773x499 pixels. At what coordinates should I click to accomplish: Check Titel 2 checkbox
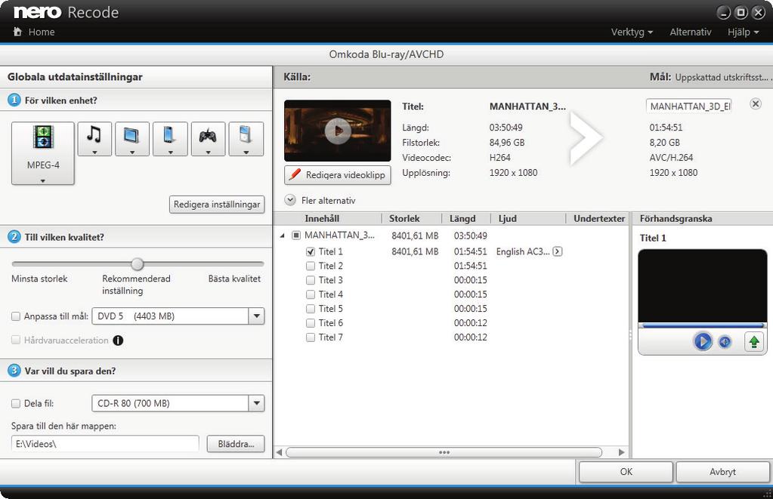[310, 266]
